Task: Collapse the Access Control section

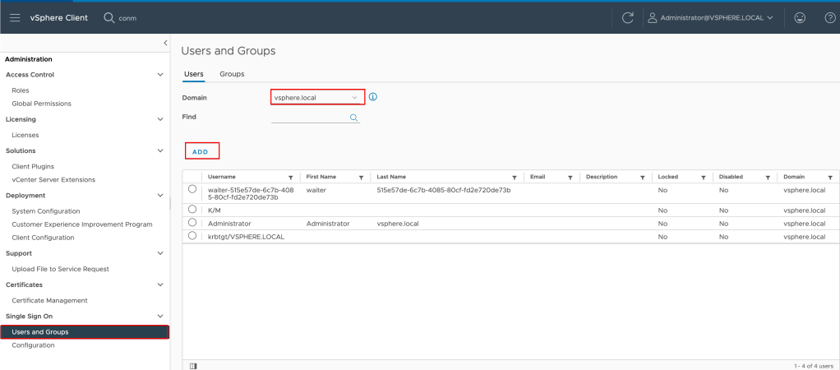Action: pos(160,75)
